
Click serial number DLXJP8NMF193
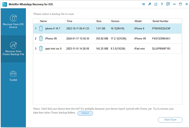(161, 49)
